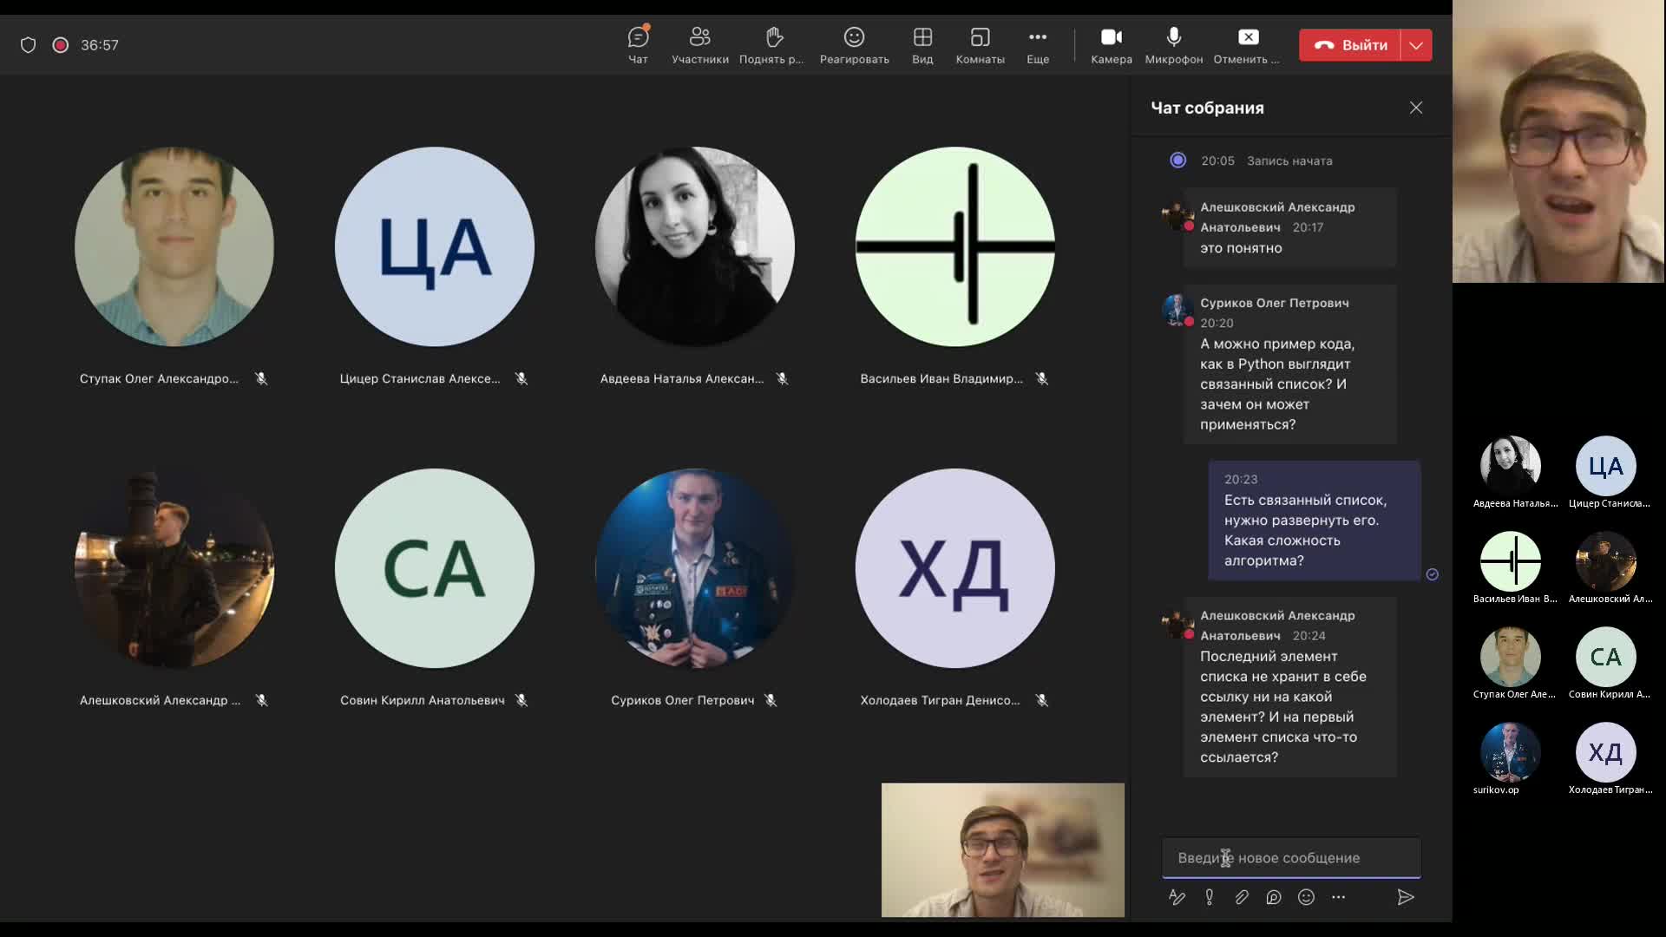Screen dimensions: 1666x937
Task: Show the Participants list
Action: pos(699,45)
